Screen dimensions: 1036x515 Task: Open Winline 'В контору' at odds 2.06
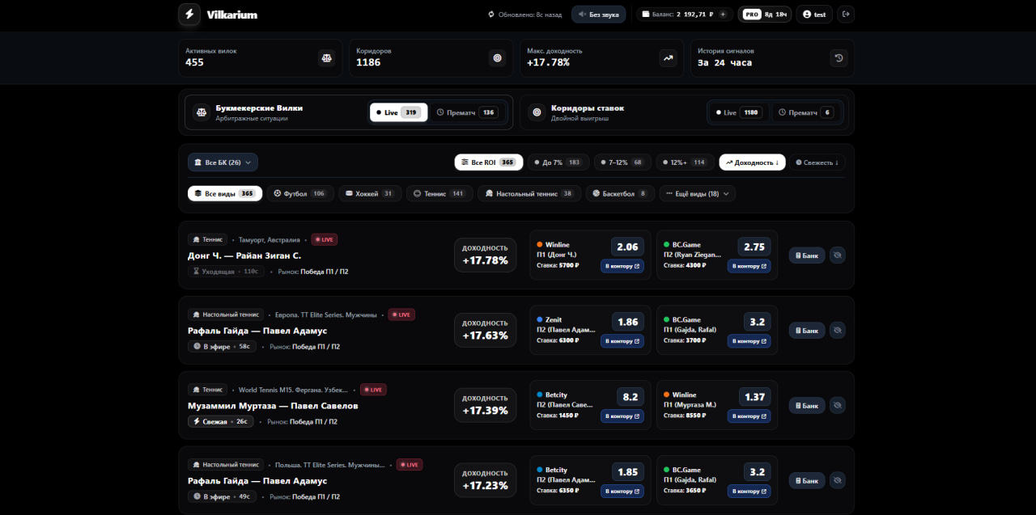pos(622,266)
